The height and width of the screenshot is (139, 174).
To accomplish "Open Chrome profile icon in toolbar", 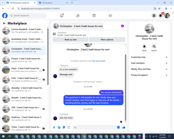I will 166,9.
